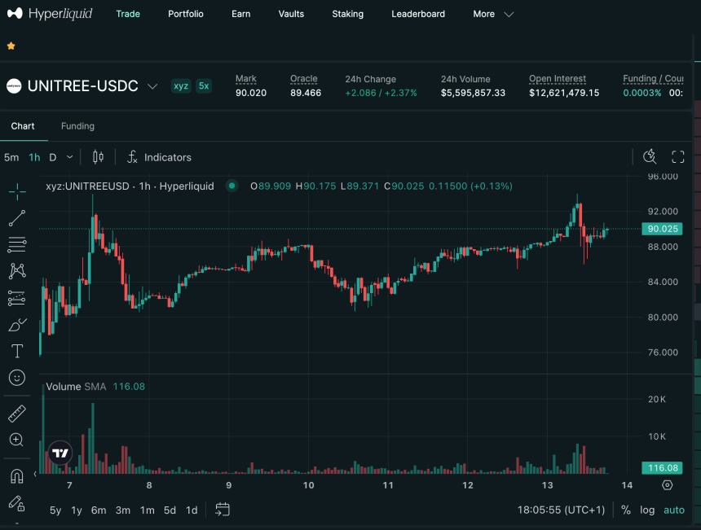Select the ruler measure tool
The width and height of the screenshot is (701, 530).
[x=17, y=414]
